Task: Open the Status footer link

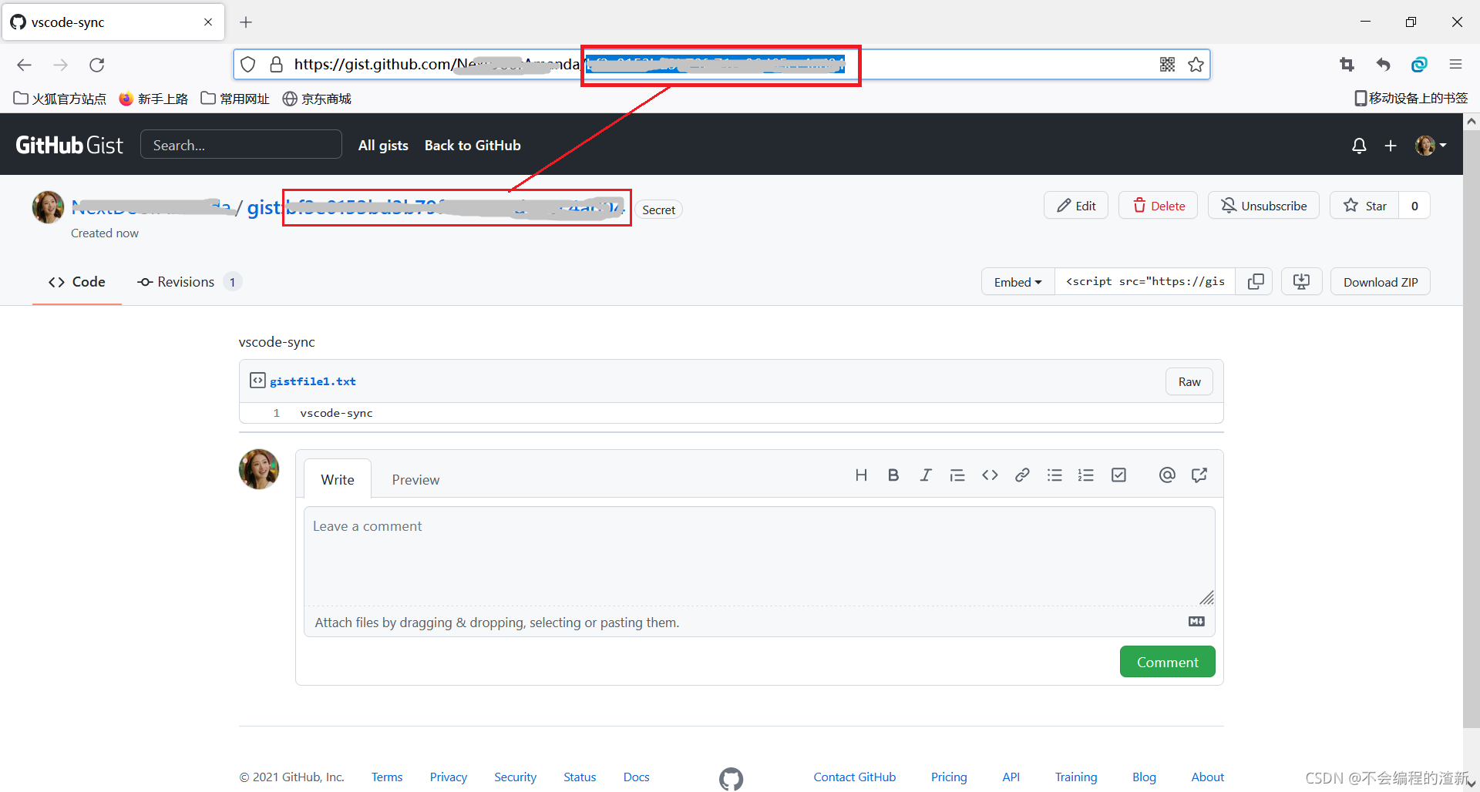Action: [x=580, y=777]
